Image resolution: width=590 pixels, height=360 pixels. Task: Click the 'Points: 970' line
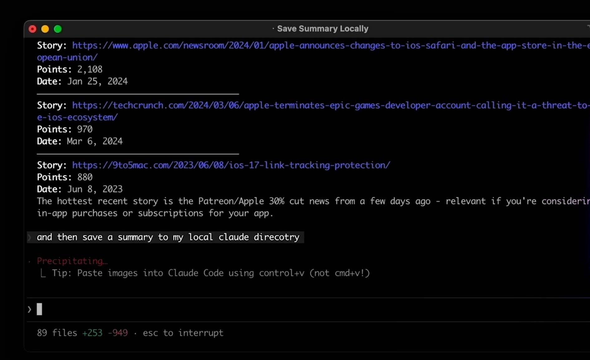click(x=65, y=129)
